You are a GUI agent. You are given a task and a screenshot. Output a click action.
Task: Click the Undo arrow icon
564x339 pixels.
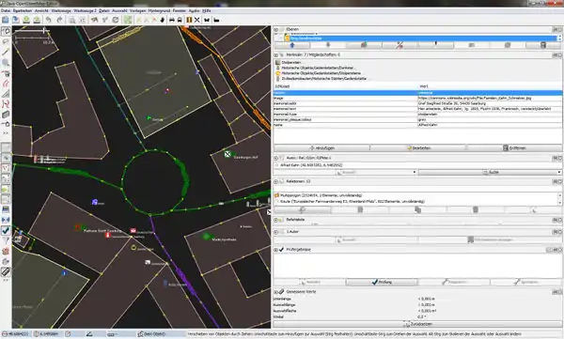tap(49, 20)
